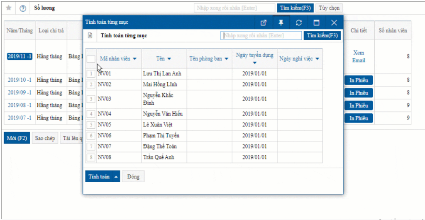425x220 pixels.
Task: Close the Tính toán từng mục dialog
Action: tap(334, 22)
